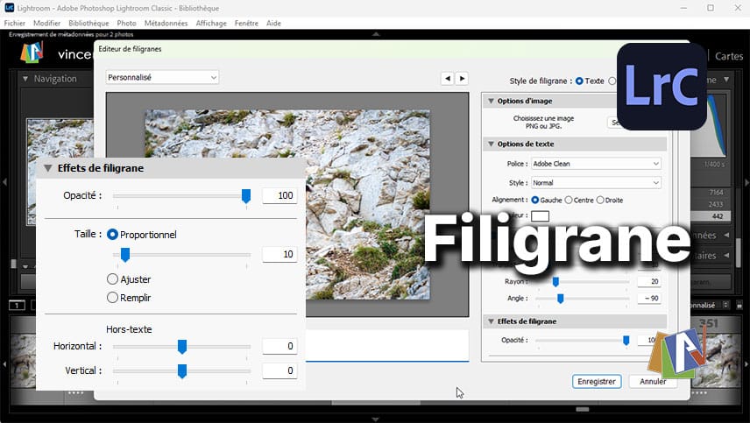This screenshot has width=750, height=423.
Task: Click the main window 1 display button
Action: click(x=17, y=305)
